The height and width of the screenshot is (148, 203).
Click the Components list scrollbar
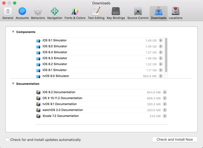point(166,55)
